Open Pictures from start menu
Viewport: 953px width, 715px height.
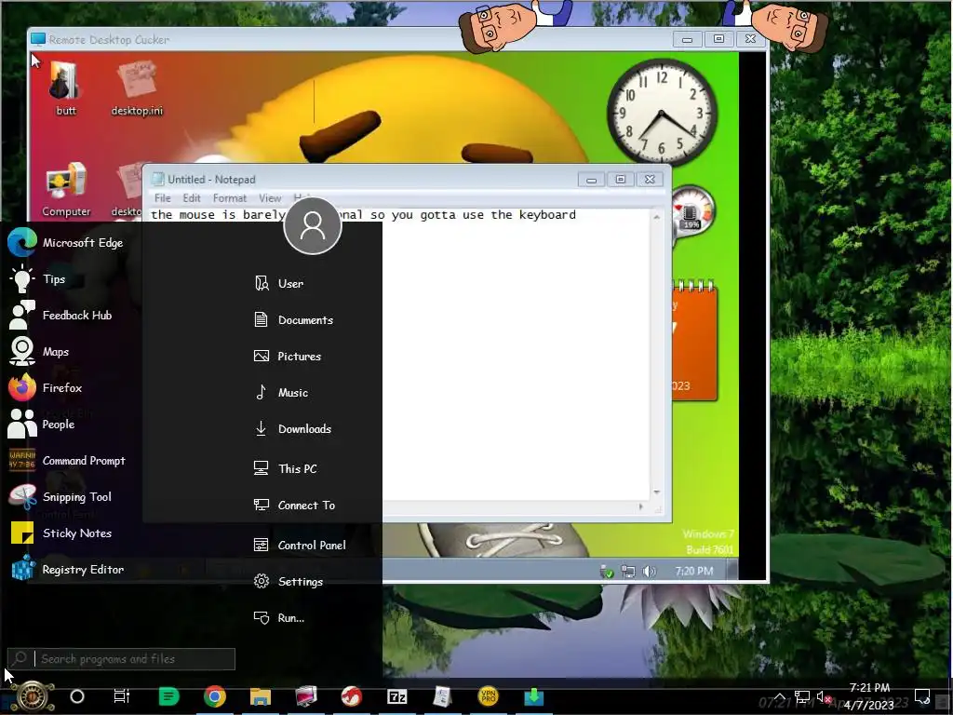[x=288, y=357]
